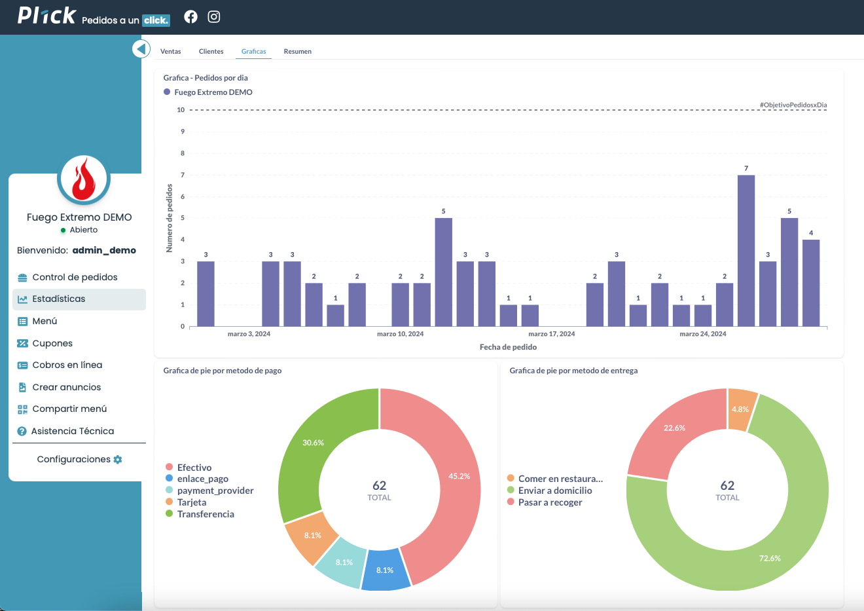864x611 pixels.
Task: Click the Fuego Extremo flame logo
Action: point(83,179)
